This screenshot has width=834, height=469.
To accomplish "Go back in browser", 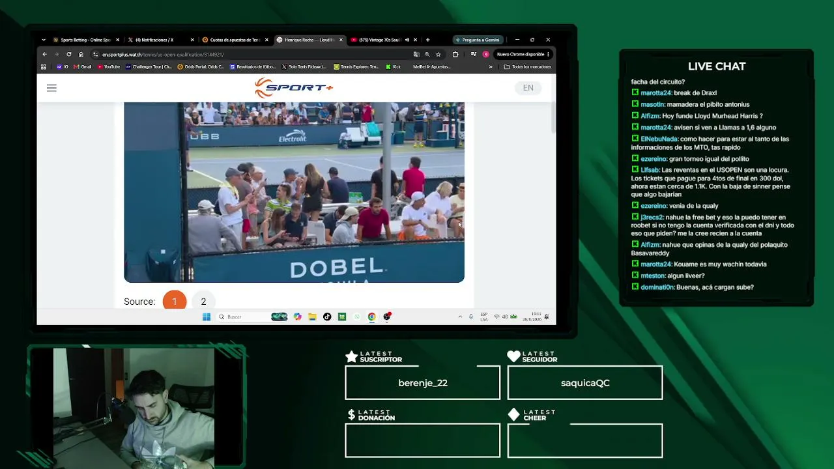I will (44, 54).
